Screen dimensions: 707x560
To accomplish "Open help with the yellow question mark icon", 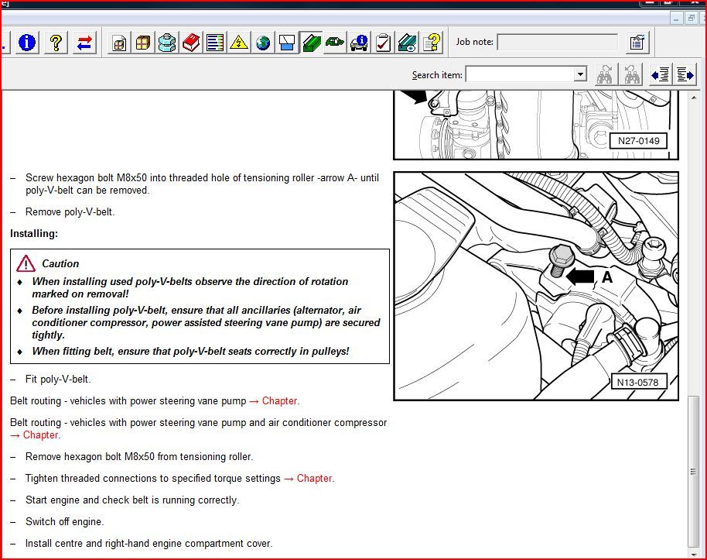I will click(x=56, y=43).
